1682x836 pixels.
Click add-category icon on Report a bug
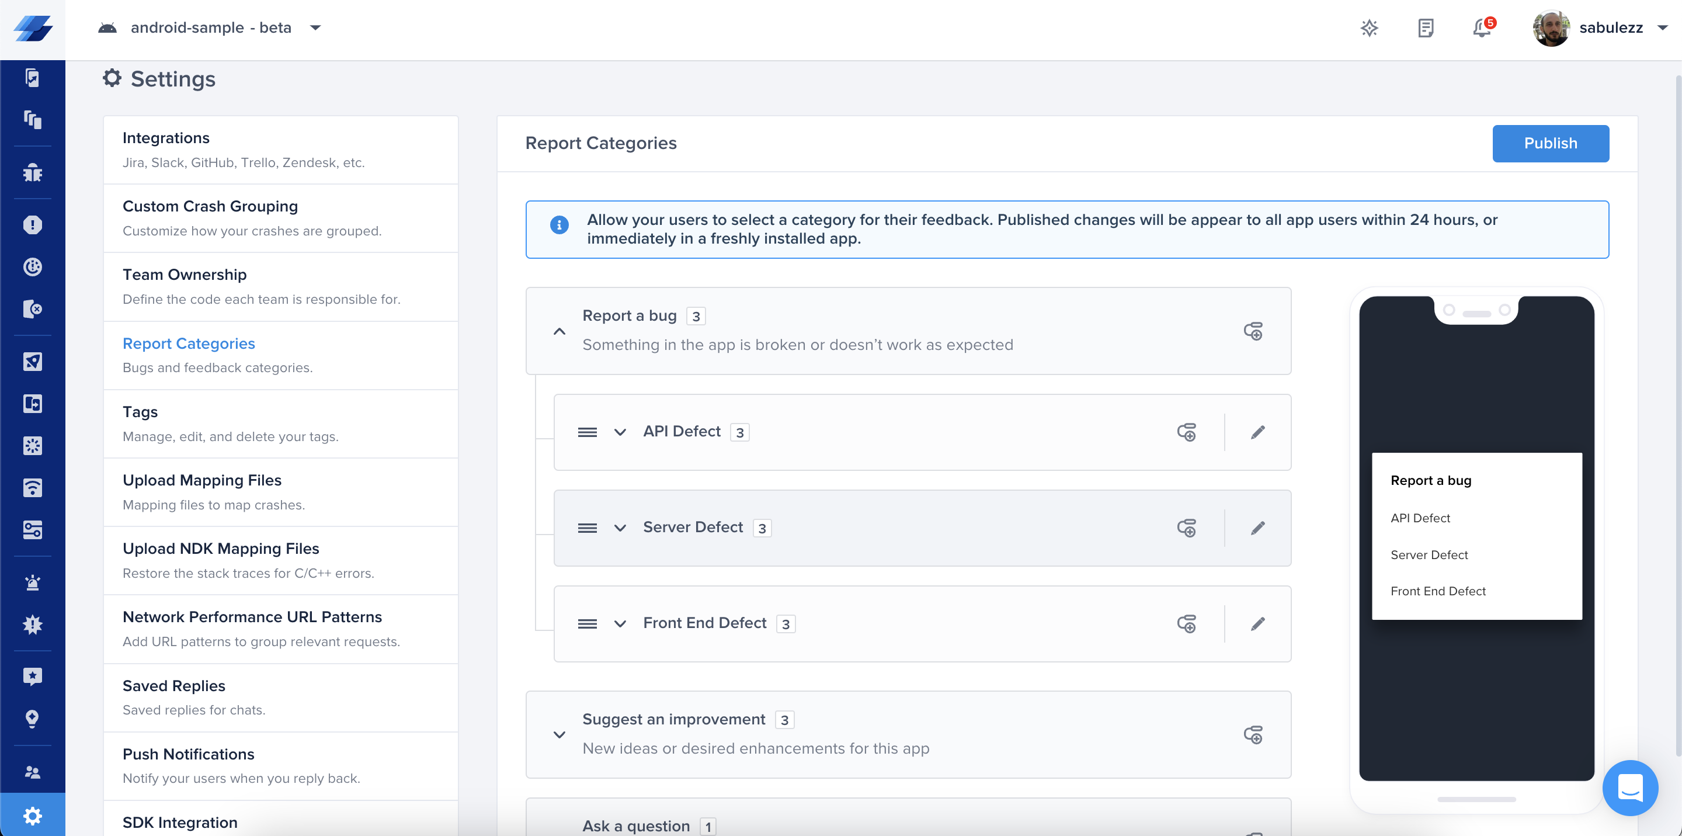1252,331
